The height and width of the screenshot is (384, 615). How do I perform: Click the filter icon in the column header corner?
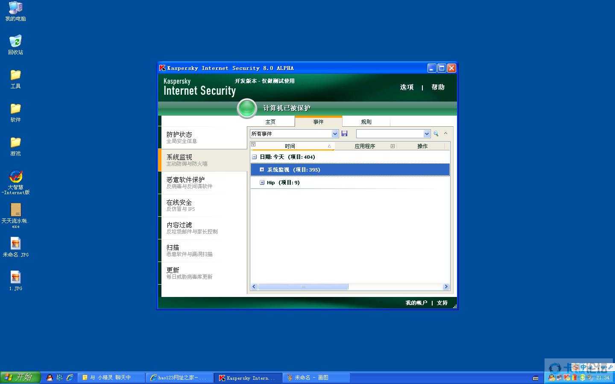[x=253, y=144]
